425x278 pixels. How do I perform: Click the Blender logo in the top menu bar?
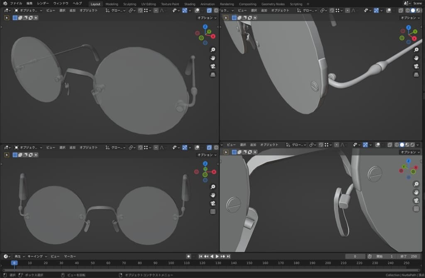pyautogui.click(x=5, y=4)
